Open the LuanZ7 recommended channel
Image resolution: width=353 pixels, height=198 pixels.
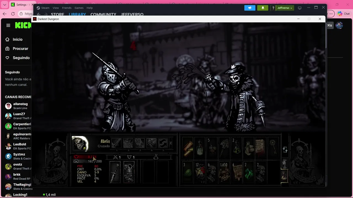(18, 116)
